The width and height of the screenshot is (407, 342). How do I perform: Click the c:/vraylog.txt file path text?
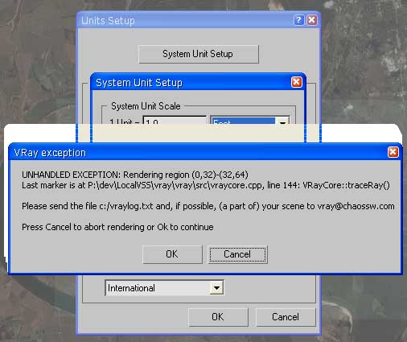[x=126, y=206]
